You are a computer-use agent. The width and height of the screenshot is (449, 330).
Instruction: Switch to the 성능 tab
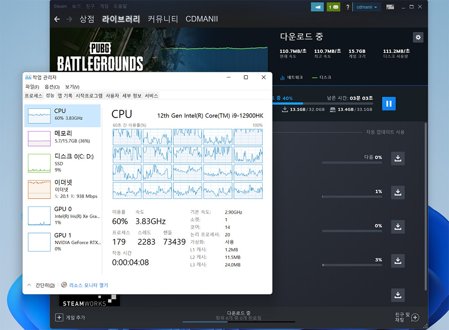click(x=50, y=95)
